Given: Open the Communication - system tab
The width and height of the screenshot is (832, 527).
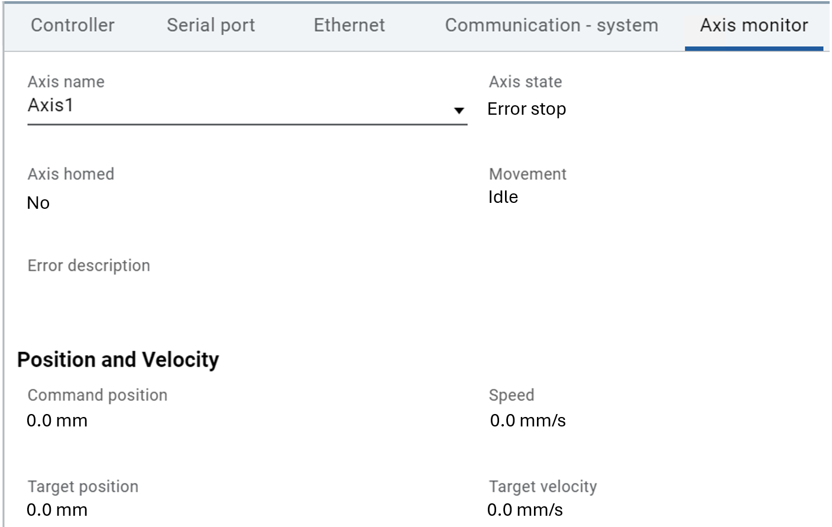Looking at the screenshot, I should pyautogui.click(x=551, y=25).
